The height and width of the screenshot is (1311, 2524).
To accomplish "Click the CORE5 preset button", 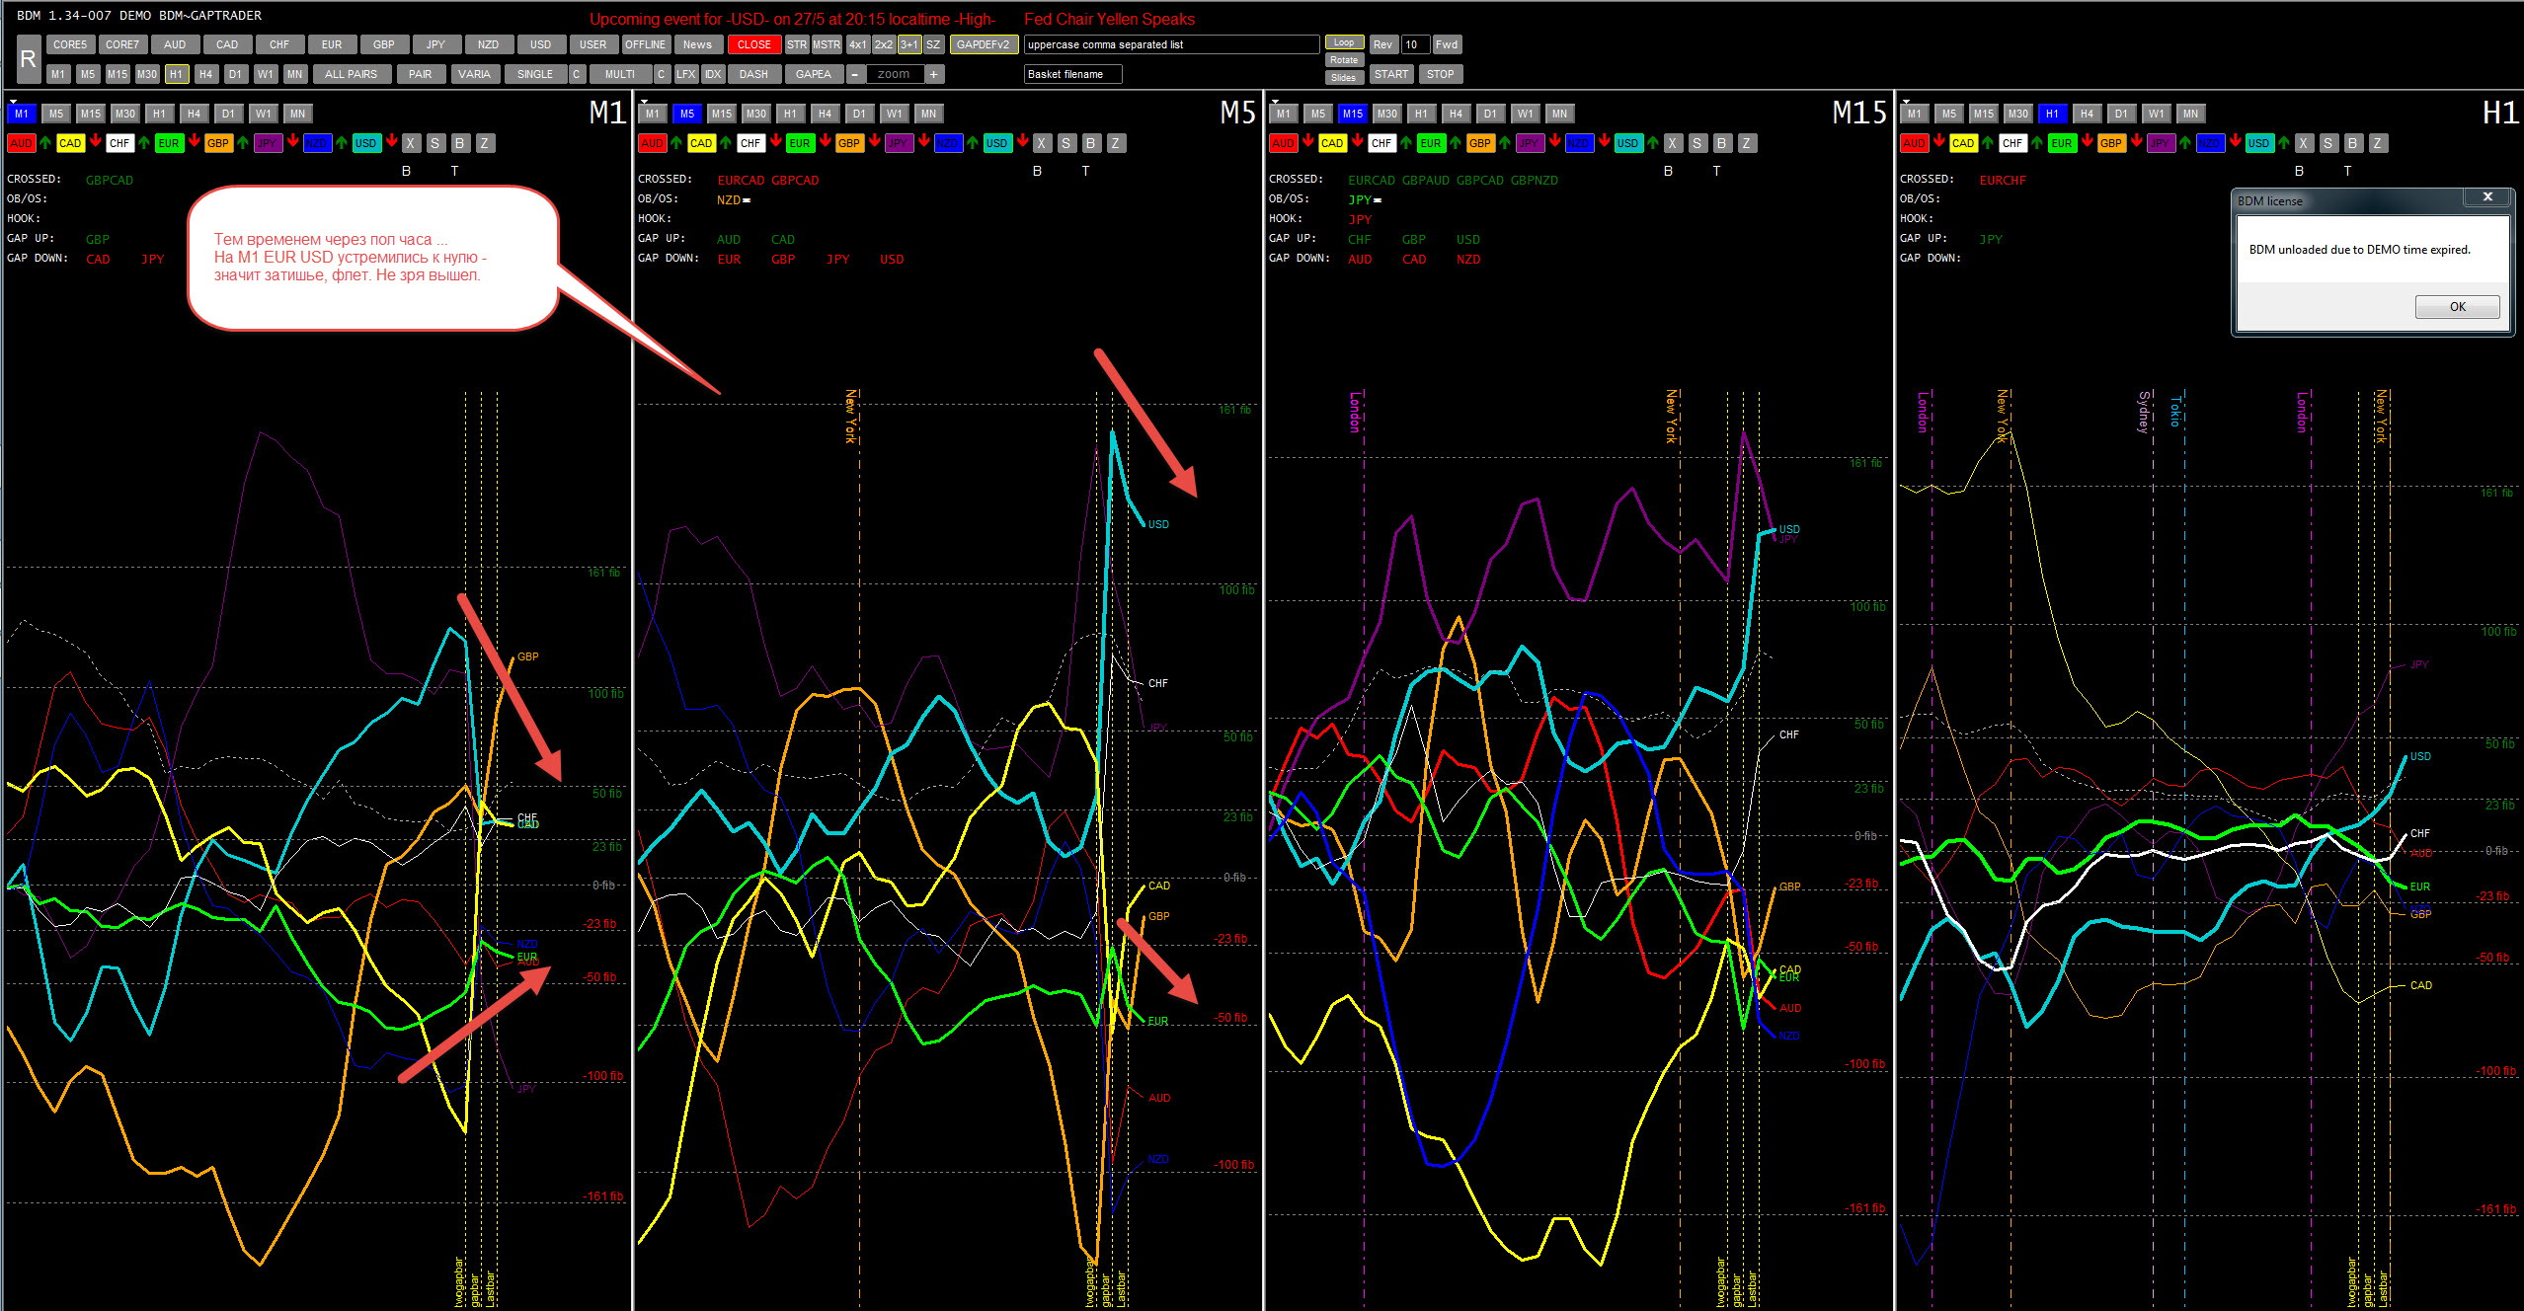I will (70, 44).
